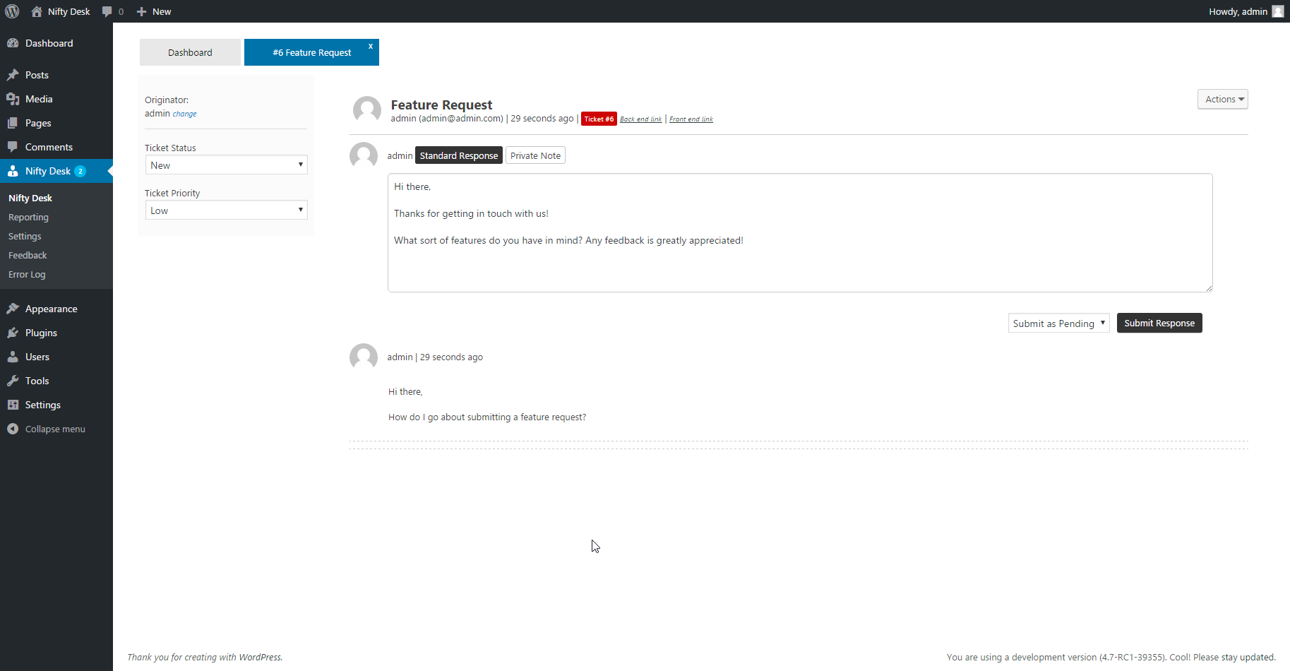1290x671 pixels.
Task: Open the Back end link
Action: pyautogui.click(x=641, y=119)
